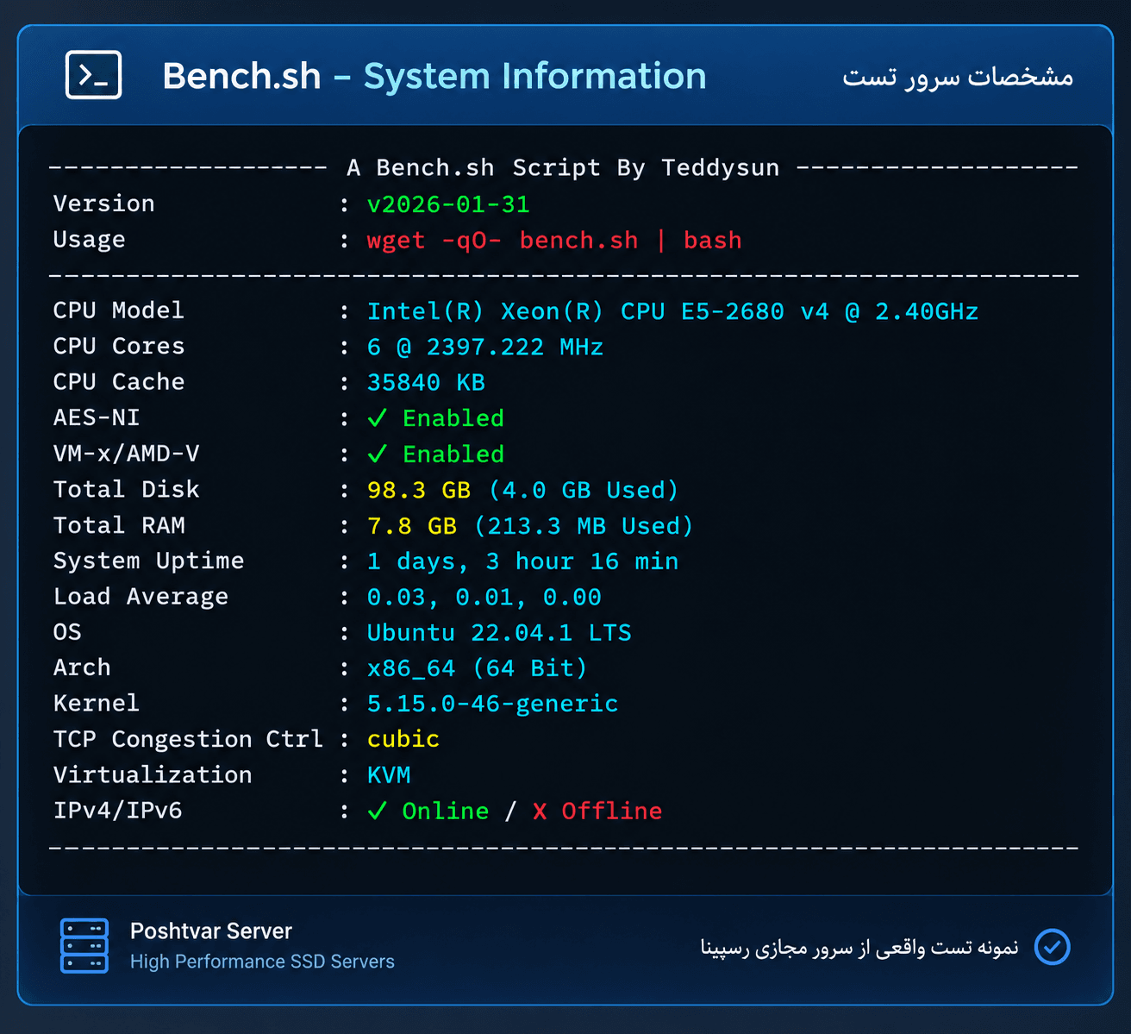Click the CPU cache value '35840 KB'

(426, 382)
